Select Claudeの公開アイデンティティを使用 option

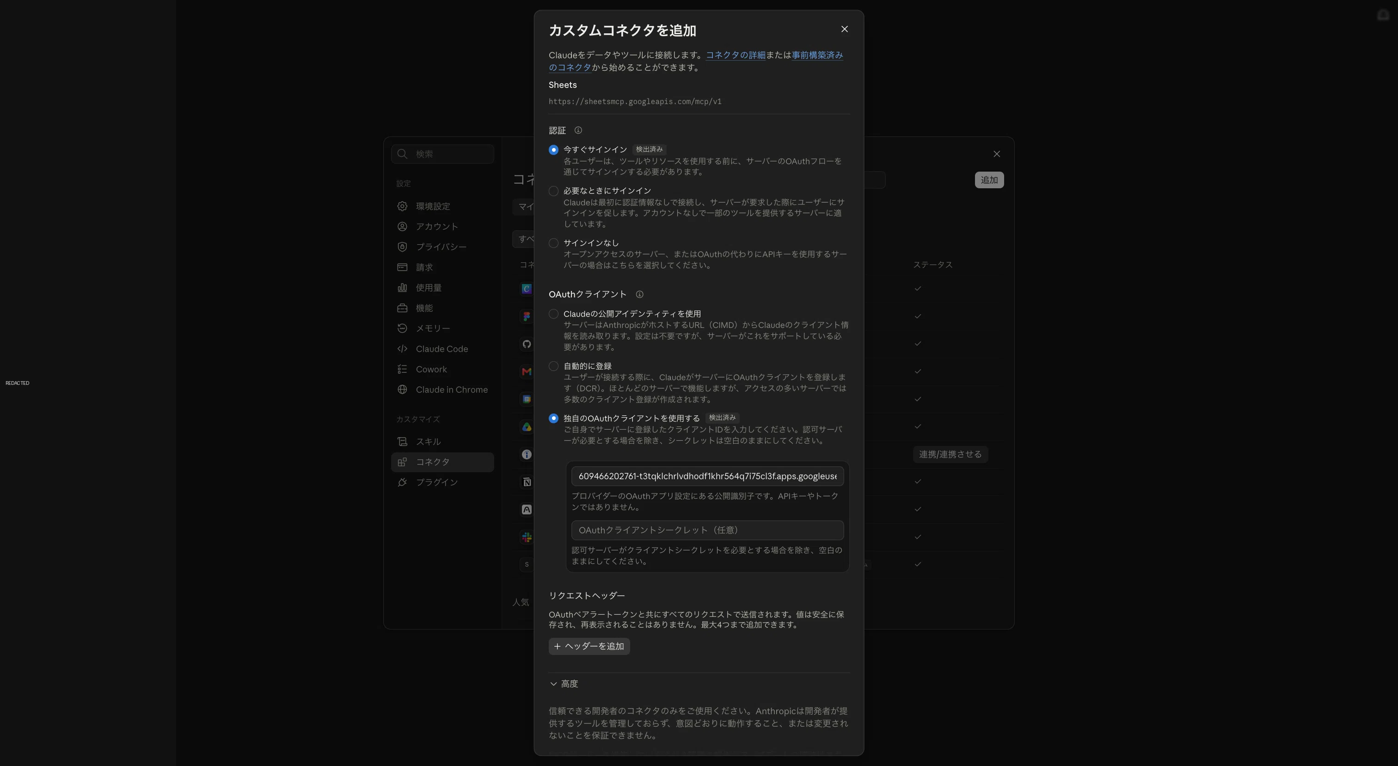(x=553, y=314)
